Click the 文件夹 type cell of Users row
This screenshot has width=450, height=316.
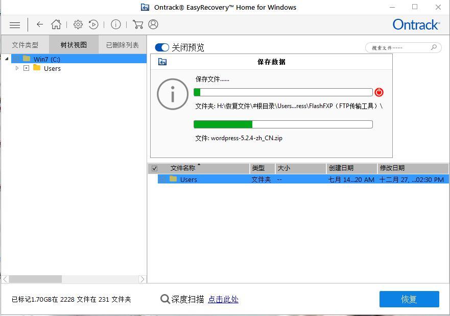click(261, 179)
